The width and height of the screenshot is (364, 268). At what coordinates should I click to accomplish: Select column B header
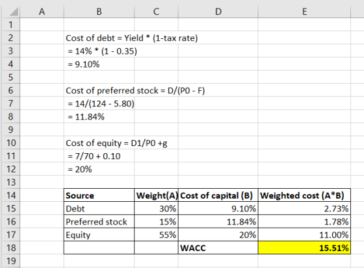pos(99,12)
